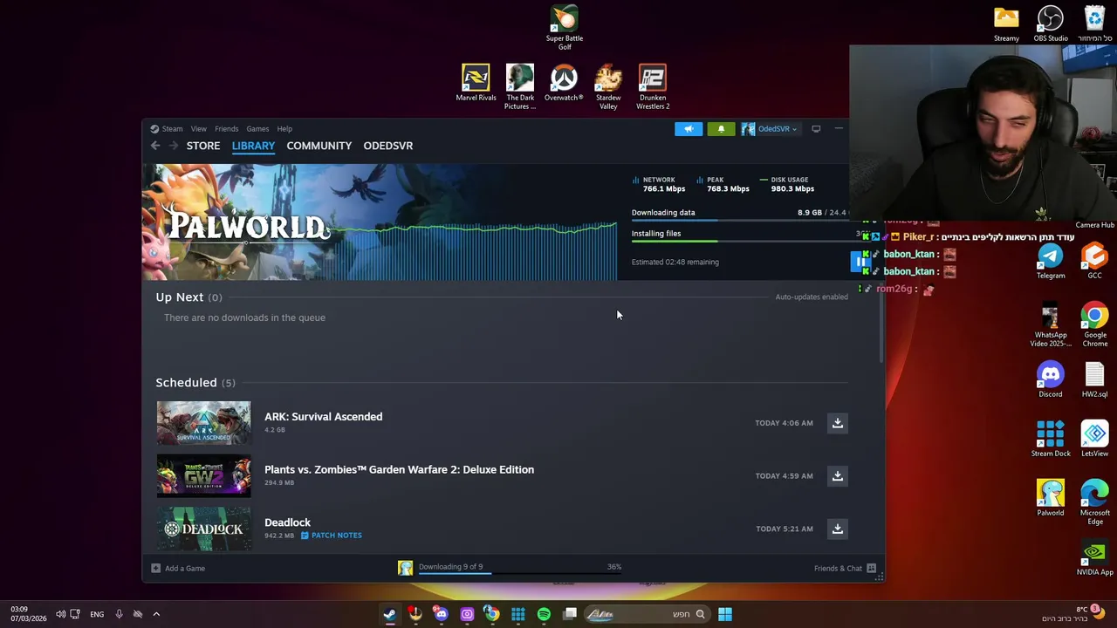Open Microsoft Edge desktop shortcut
This screenshot has width=1117, height=628.
pos(1094,502)
